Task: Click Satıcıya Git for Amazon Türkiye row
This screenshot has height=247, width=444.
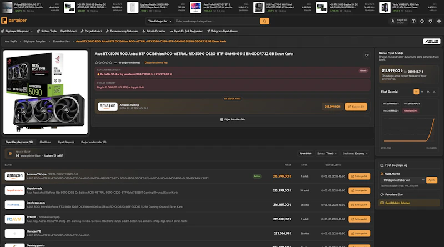Action: (x=359, y=176)
